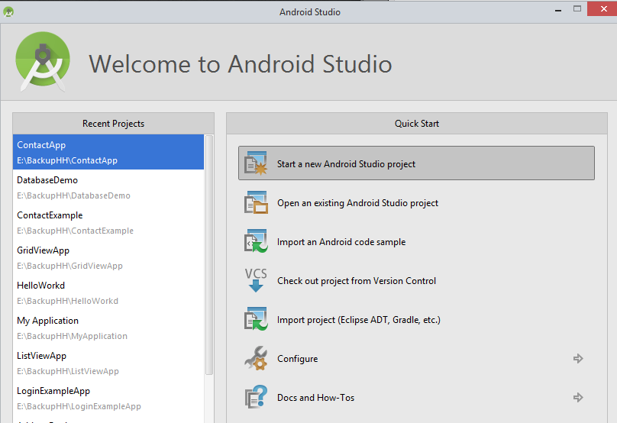Click the path E:\BackupHH\HelloWorkd
Image resolution: width=617 pixels, height=423 pixels.
tap(67, 301)
